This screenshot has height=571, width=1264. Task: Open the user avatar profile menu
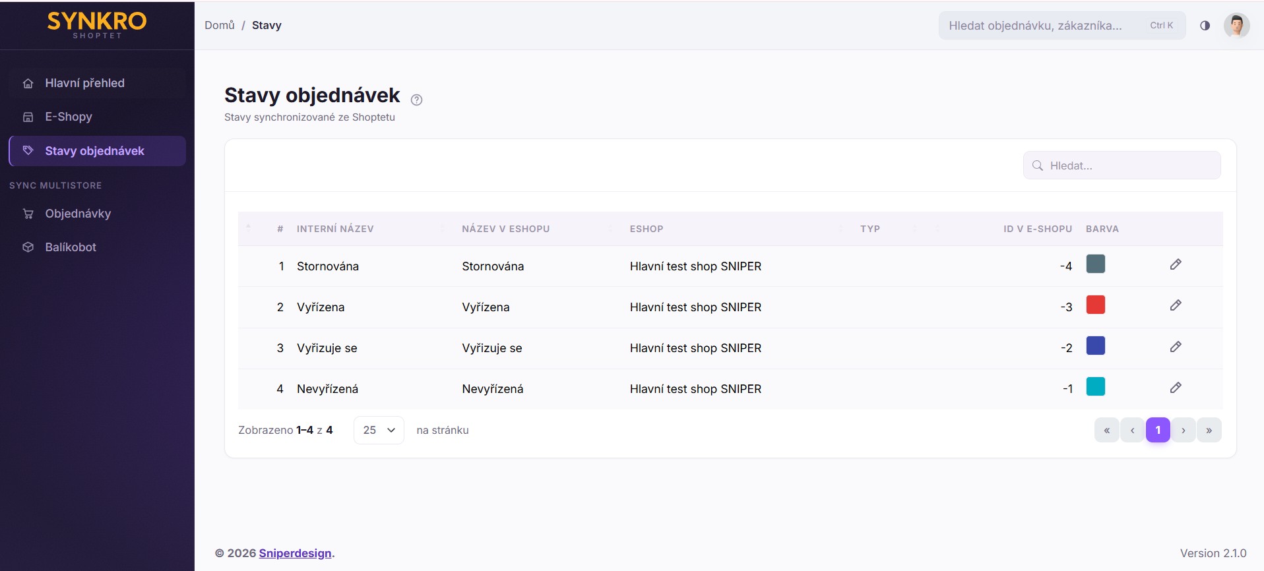pos(1236,25)
